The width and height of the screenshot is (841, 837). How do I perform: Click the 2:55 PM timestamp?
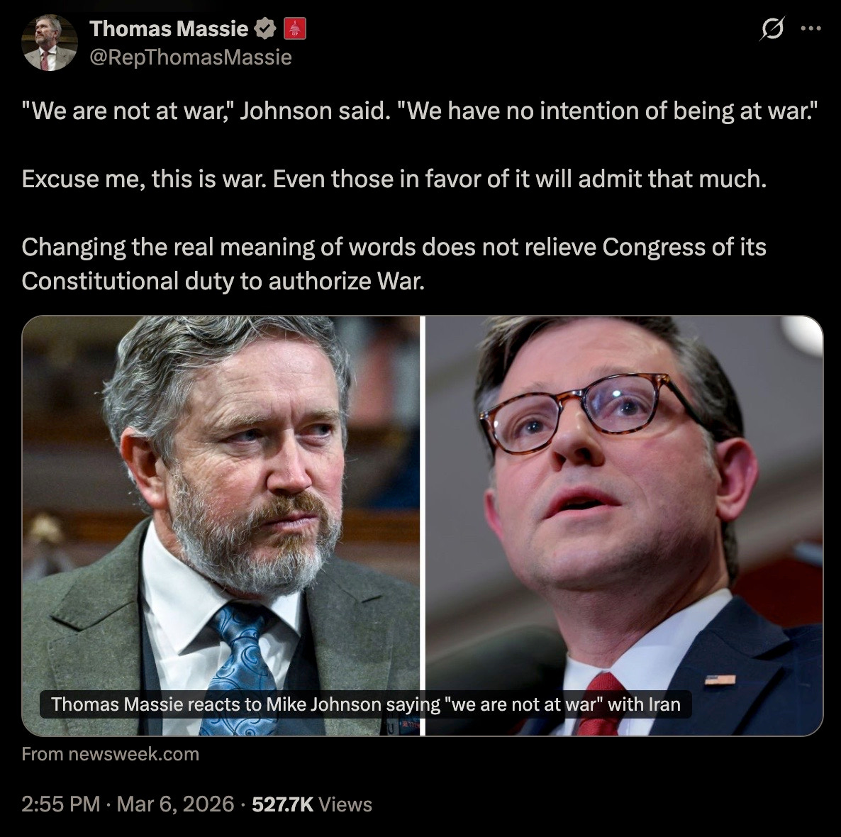pos(60,804)
